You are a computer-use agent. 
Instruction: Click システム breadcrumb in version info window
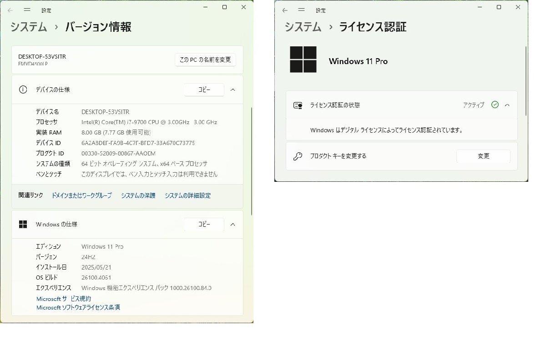pos(29,27)
